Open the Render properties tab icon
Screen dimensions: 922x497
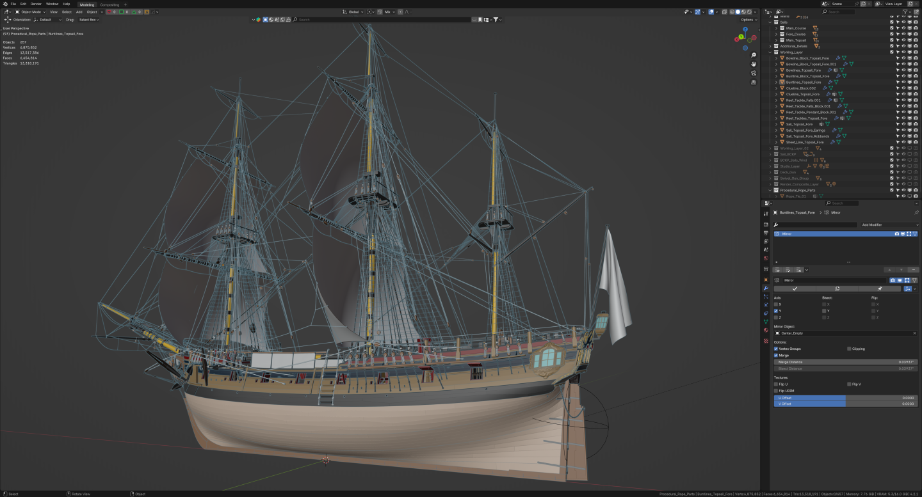tap(766, 225)
